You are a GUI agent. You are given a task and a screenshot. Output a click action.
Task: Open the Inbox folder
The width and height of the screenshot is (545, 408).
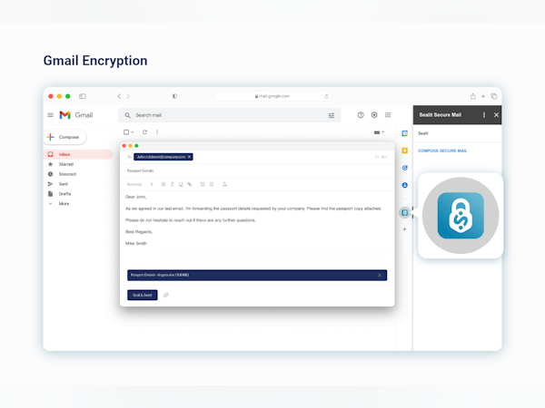click(78, 154)
